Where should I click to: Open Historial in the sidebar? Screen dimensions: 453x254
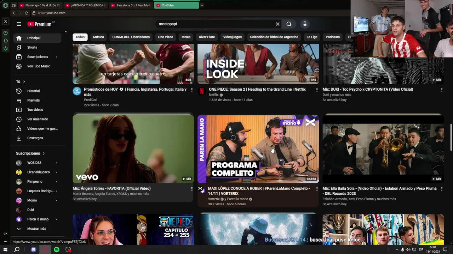click(x=37, y=91)
